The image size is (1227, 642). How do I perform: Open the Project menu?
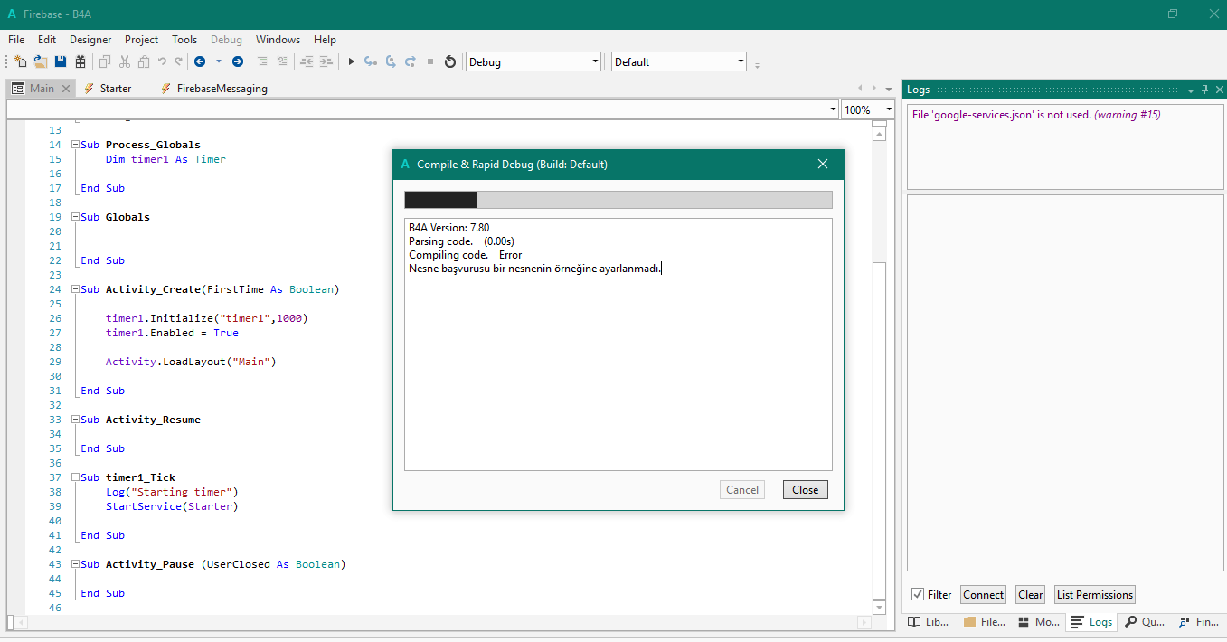tap(141, 40)
